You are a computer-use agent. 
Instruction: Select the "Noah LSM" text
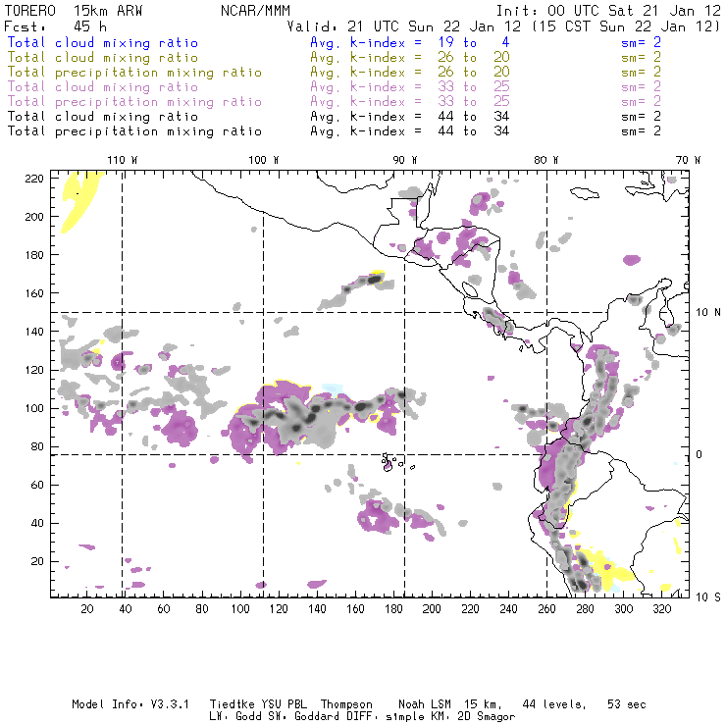tap(425, 704)
